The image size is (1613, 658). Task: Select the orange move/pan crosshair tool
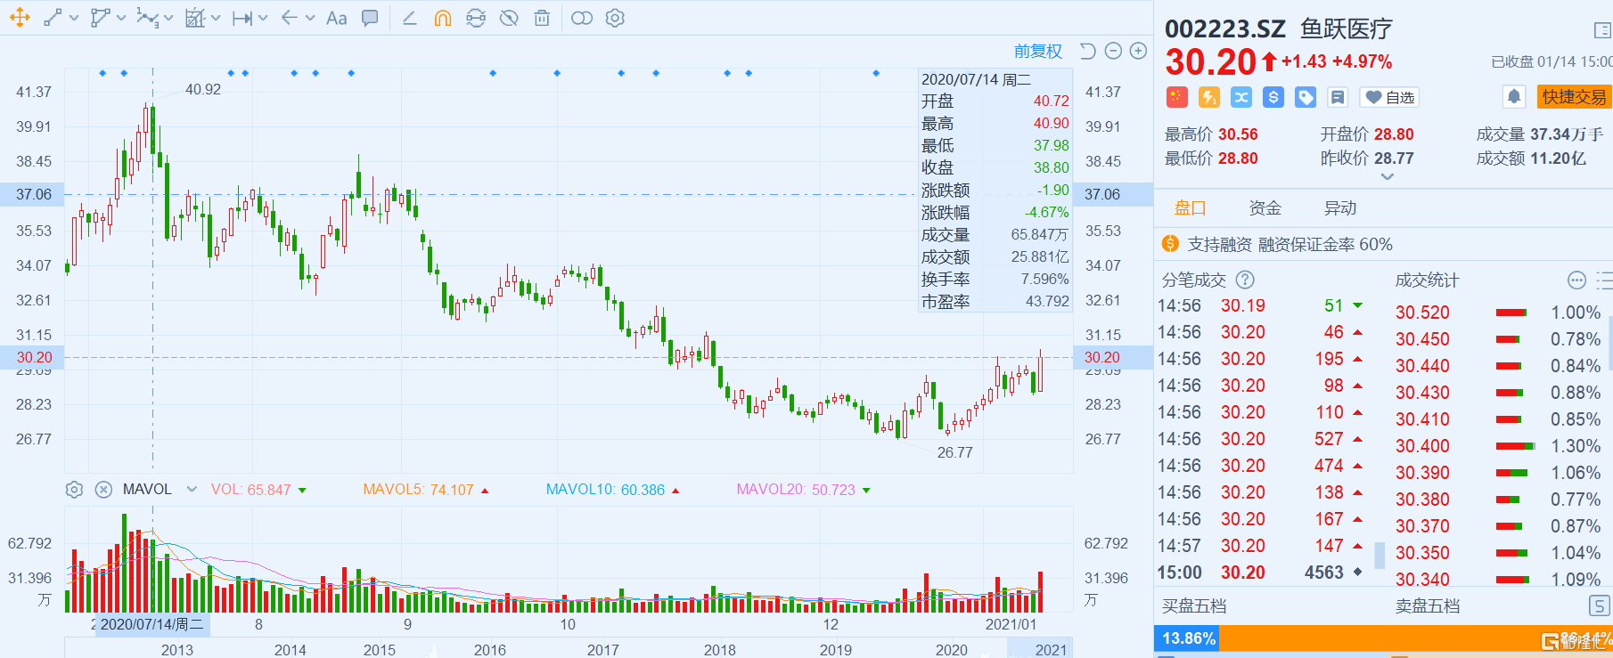20,17
